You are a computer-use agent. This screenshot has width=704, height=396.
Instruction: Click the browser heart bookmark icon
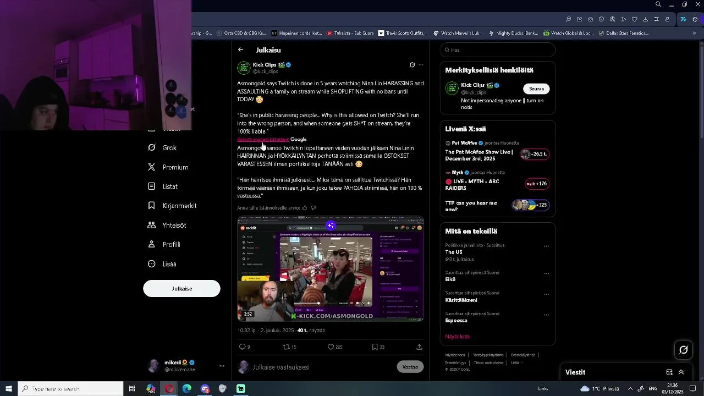click(x=634, y=19)
